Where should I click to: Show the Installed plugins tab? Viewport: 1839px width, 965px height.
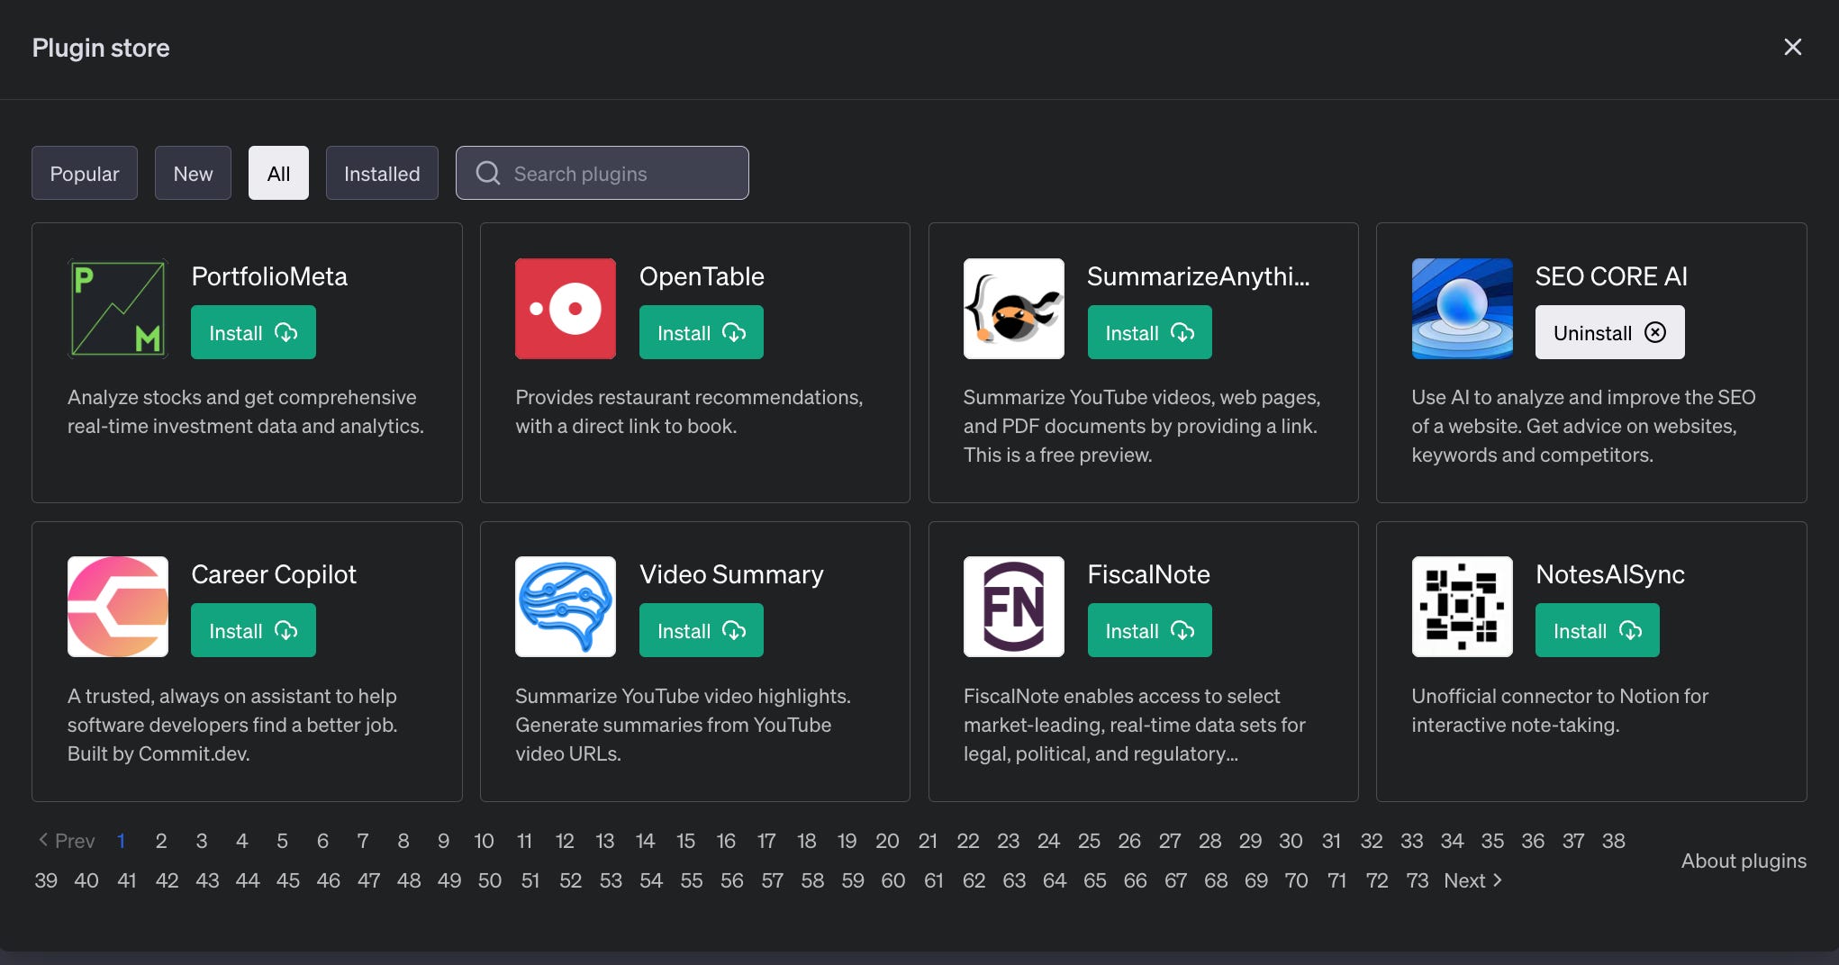coord(382,173)
